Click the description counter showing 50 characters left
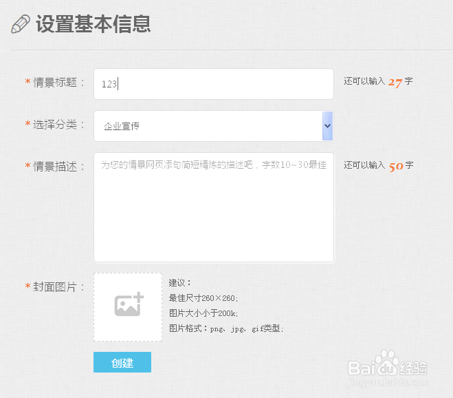The height and width of the screenshot is (398, 453). tap(378, 166)
